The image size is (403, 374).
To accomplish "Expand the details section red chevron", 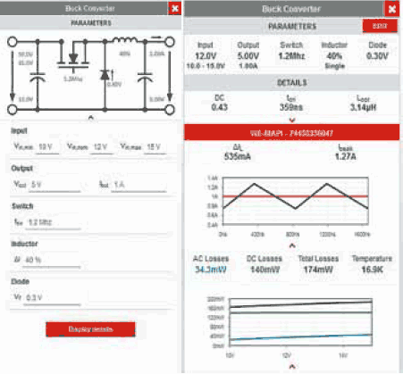I will click(x=292, y=120).
